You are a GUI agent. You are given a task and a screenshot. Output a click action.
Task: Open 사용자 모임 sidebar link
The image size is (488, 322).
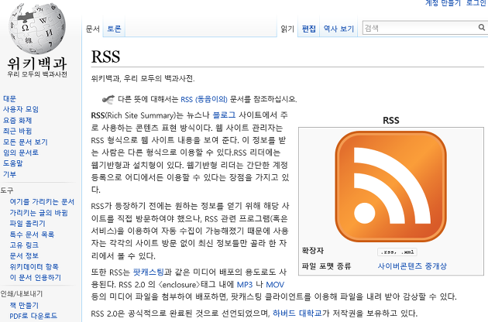21,109
